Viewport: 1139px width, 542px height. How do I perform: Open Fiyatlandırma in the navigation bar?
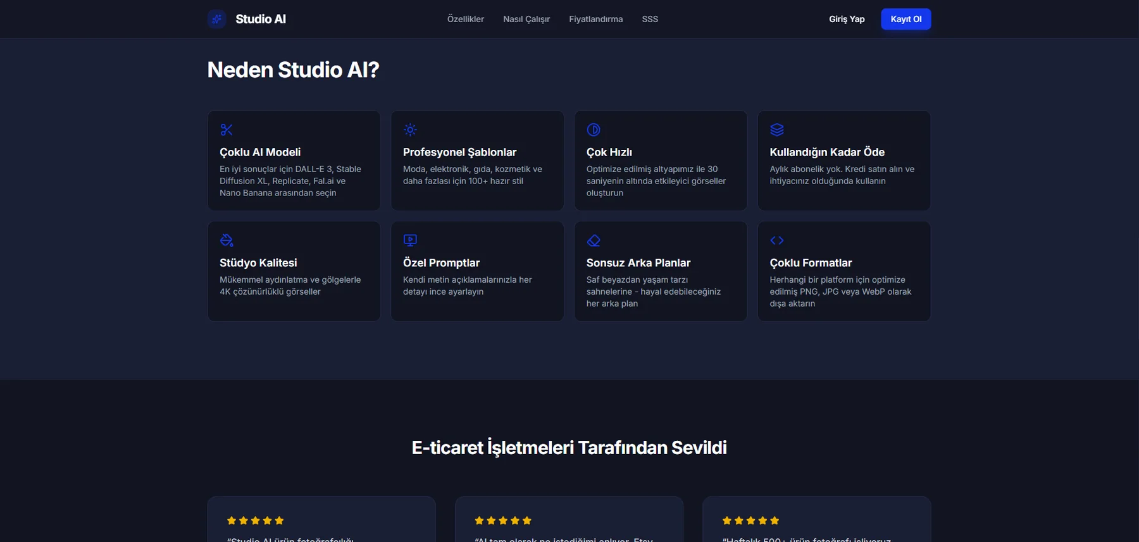(595, 19)
